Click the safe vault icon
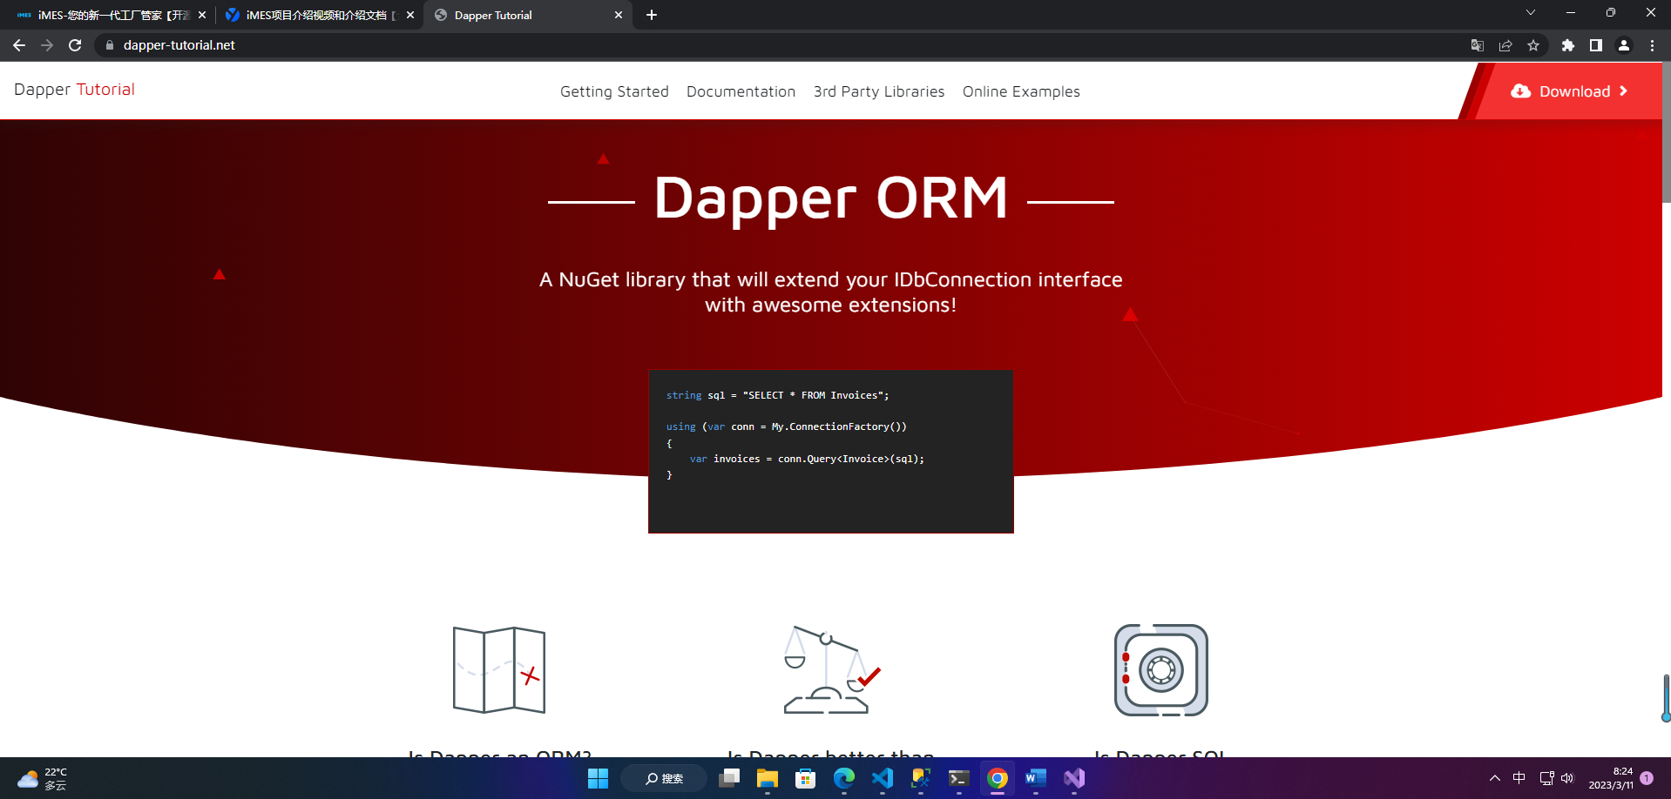Viewport: 1671px width, 799px height. [x=1161, y=670]
